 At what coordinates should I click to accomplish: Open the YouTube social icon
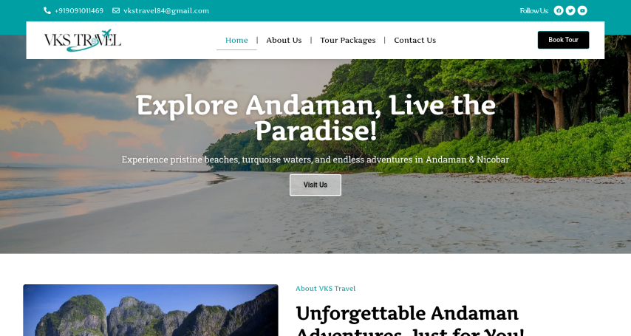click(582, 11)
